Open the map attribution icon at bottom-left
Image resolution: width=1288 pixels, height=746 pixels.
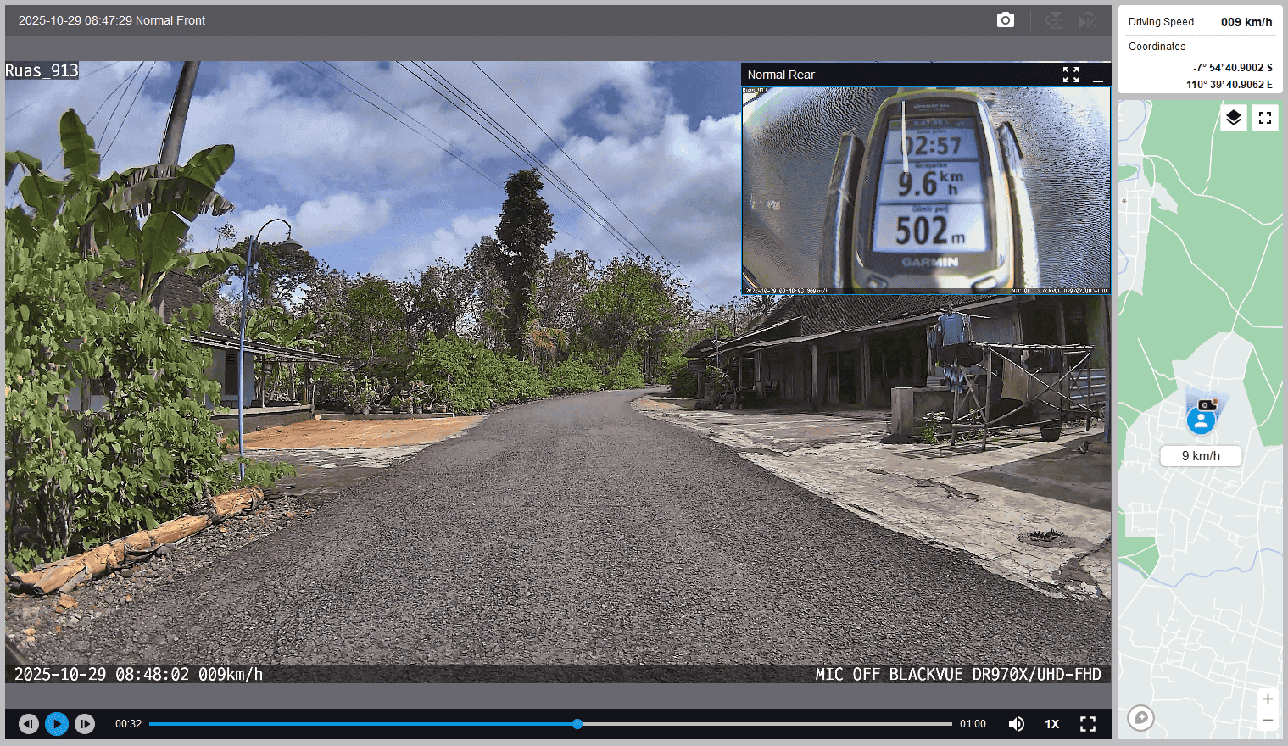point(1141,718)
